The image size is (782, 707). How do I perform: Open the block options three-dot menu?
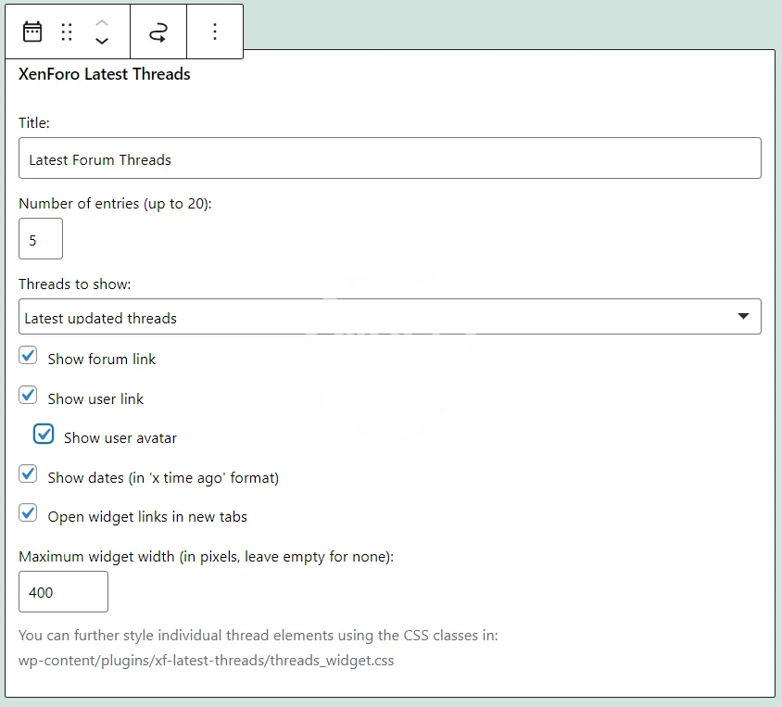tap(215, 32)
